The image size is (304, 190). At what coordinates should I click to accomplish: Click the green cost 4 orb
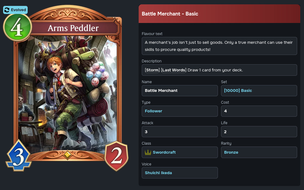pos(17,27)
